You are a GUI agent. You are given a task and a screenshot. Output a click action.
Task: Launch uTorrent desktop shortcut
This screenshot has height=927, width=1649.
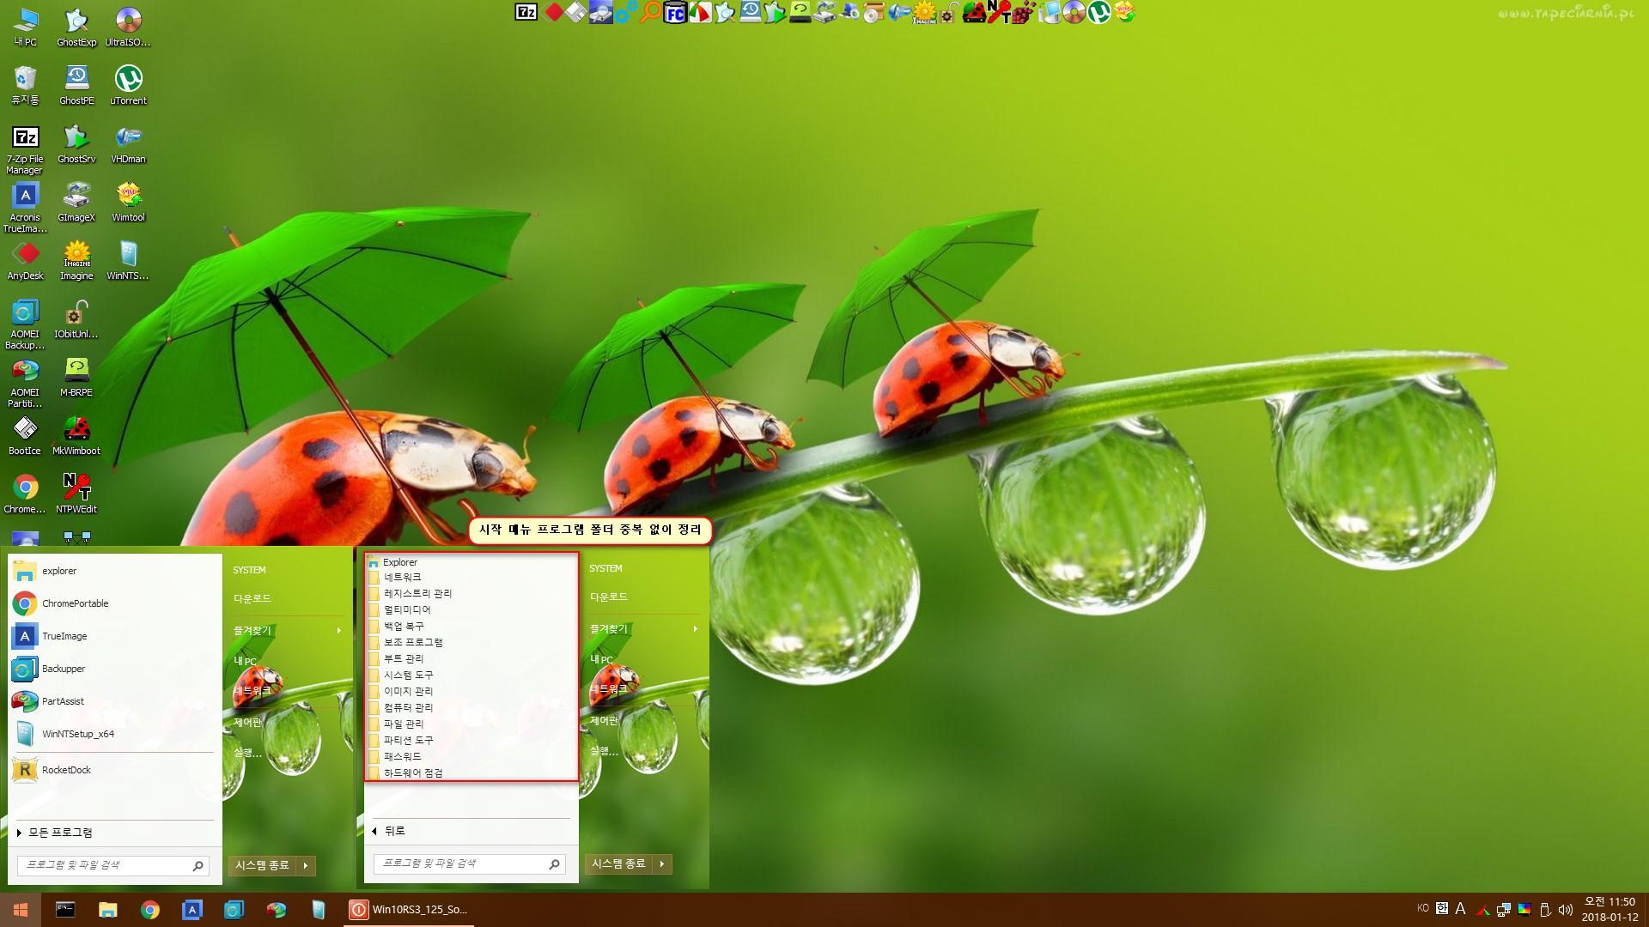128,86
